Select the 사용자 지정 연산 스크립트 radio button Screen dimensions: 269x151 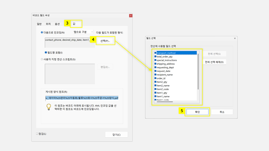tap(42, 59)
